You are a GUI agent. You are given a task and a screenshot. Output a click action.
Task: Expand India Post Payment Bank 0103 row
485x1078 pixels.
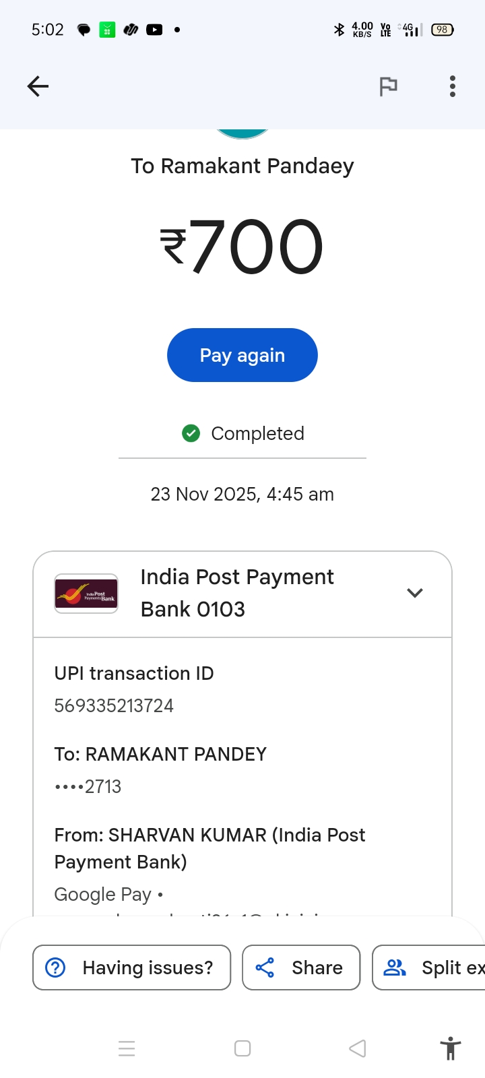(237, 593)
